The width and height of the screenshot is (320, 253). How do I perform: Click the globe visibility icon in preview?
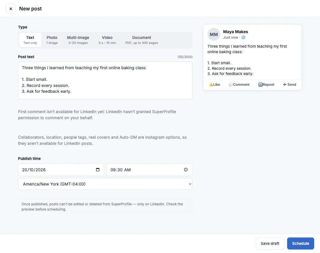(243, 37)
